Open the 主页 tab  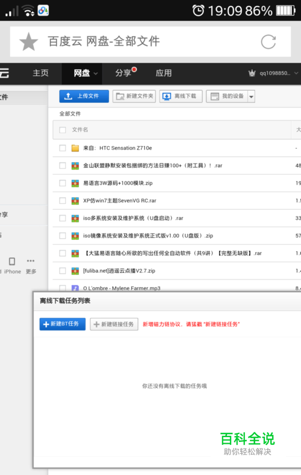coord(41,73)
